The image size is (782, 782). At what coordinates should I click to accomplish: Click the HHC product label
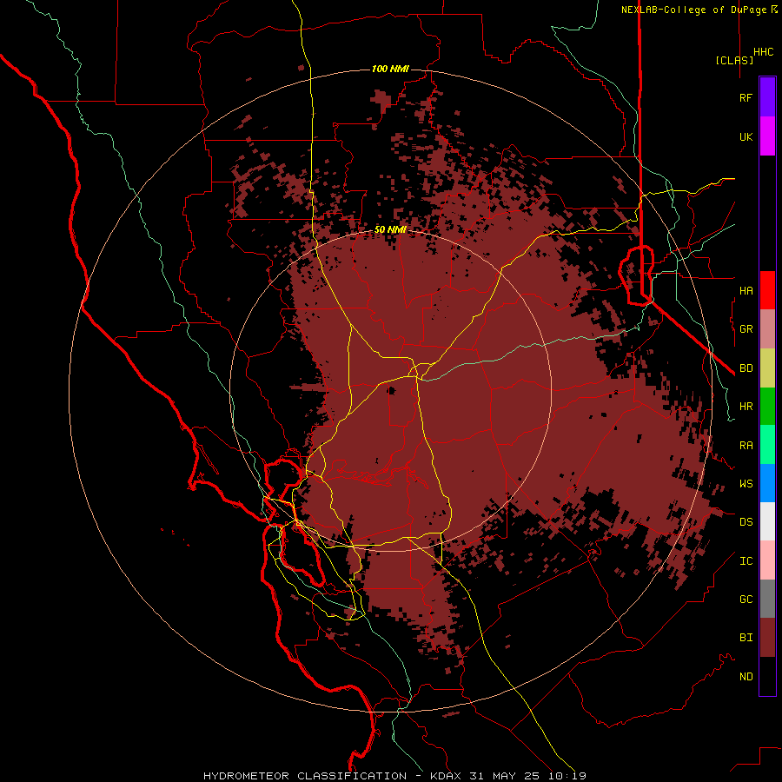763,52
